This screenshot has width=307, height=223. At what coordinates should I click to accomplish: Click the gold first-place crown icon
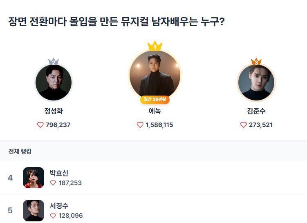pos(155,46)
